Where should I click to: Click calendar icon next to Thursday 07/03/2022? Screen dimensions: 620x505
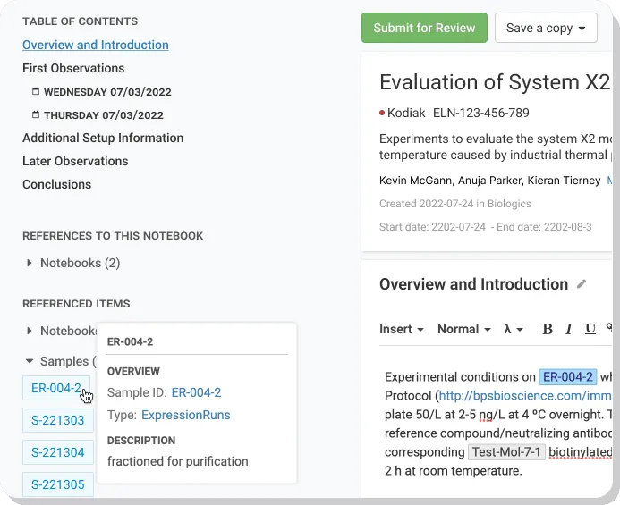[x=36, y=115]
